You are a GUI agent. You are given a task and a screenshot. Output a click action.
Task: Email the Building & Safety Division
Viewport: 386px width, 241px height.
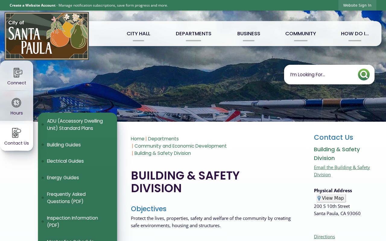tap(342, 171)
